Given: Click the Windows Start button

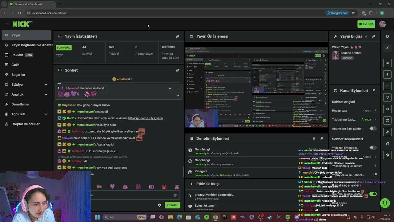Looking at the screenshot, I should coord(97,217).
